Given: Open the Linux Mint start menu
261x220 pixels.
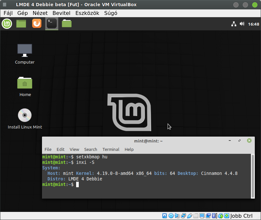Looking at the screenshot, I should click(x=7, y=24).
